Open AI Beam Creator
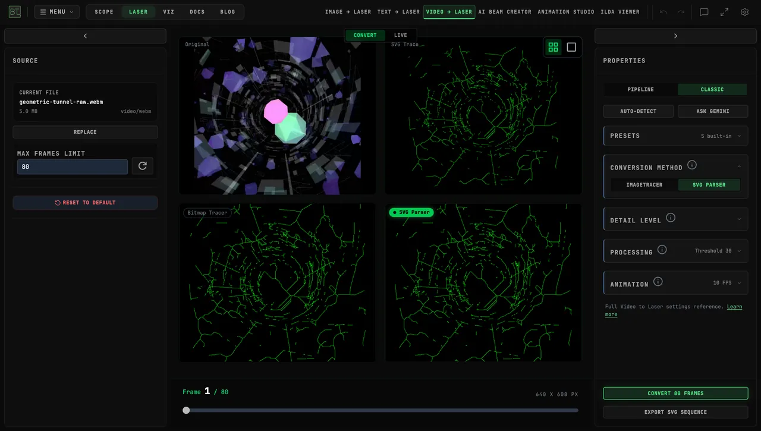This screenshot has width=761, height=431. (x=505, y=12)
